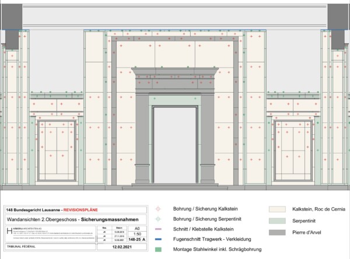Select the blue Fugenschnitt Tragwerk line symbol
Image resolution: width=350 pixels, height=259 pixels.
pos(158,240)
